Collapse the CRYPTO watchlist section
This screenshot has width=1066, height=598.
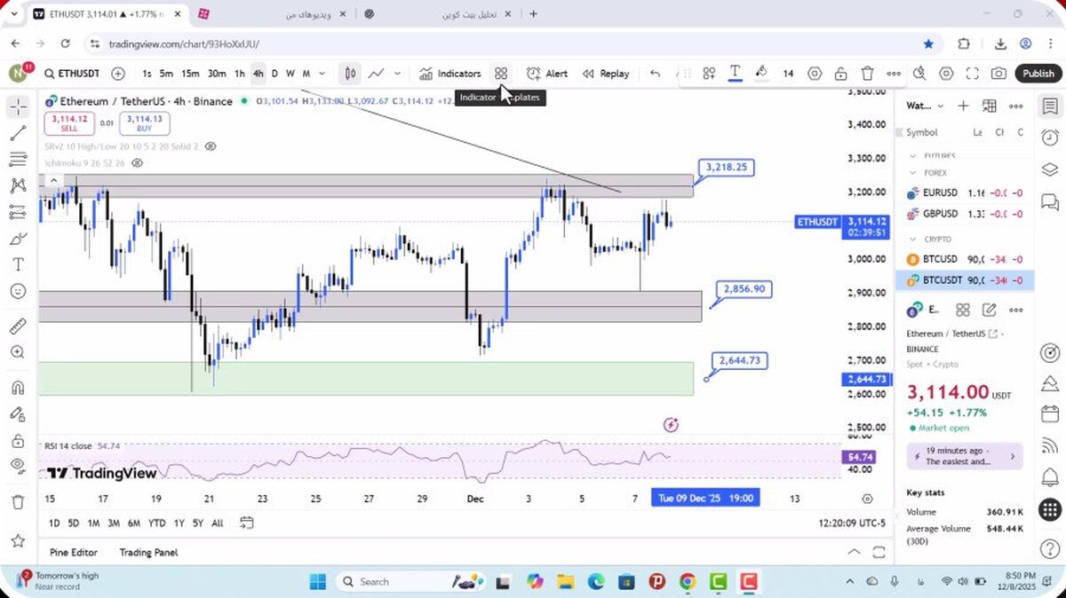tap(912, 239)
